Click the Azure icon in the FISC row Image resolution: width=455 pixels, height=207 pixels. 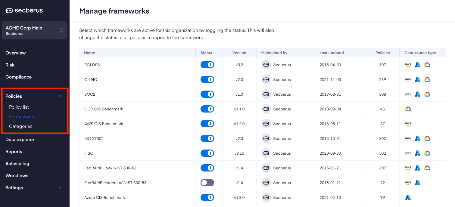[418, 153]
